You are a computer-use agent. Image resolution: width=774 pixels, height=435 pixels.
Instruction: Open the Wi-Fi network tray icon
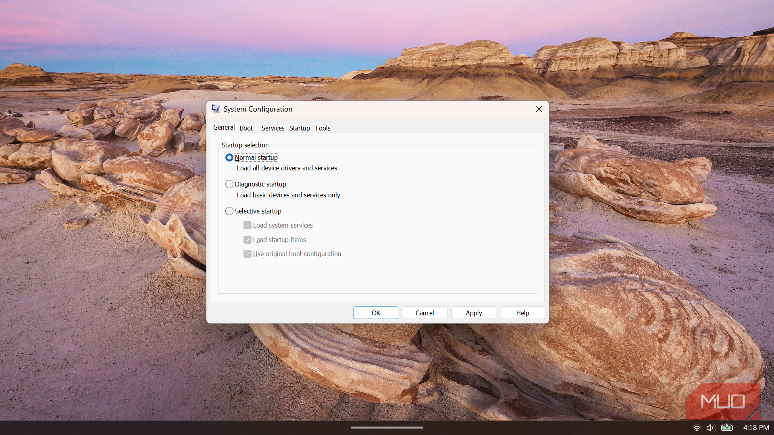tap(697, 428)
